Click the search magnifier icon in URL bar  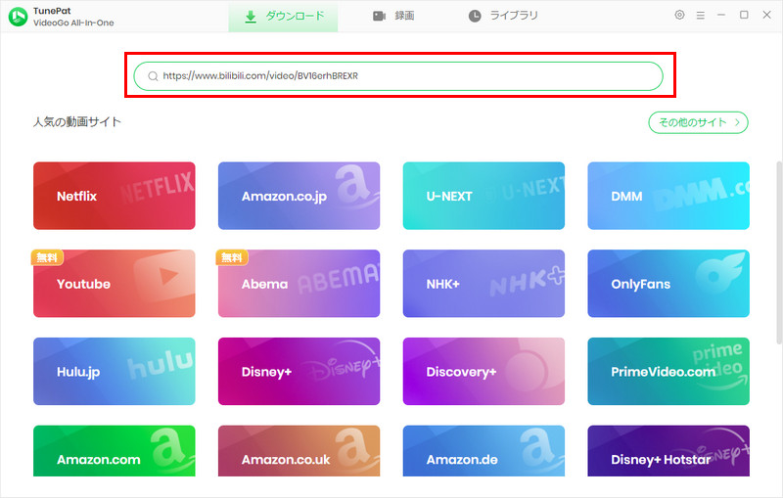click(x=153, y=76)
